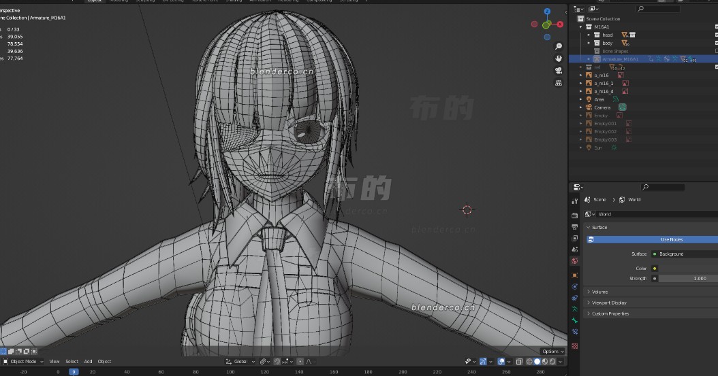The image size is (718, 376).
Task: Open the World properties tab icon
Action: [575, 261]
